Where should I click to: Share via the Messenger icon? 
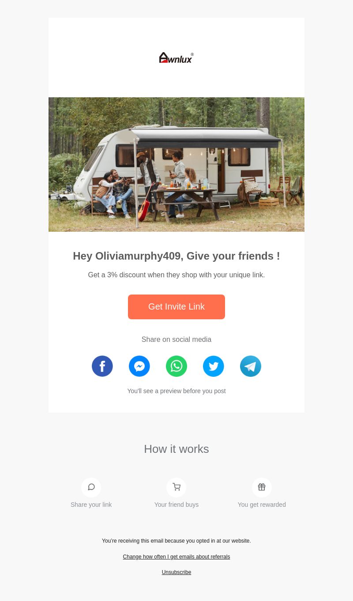pyautogui.click(x=139, y=366)
